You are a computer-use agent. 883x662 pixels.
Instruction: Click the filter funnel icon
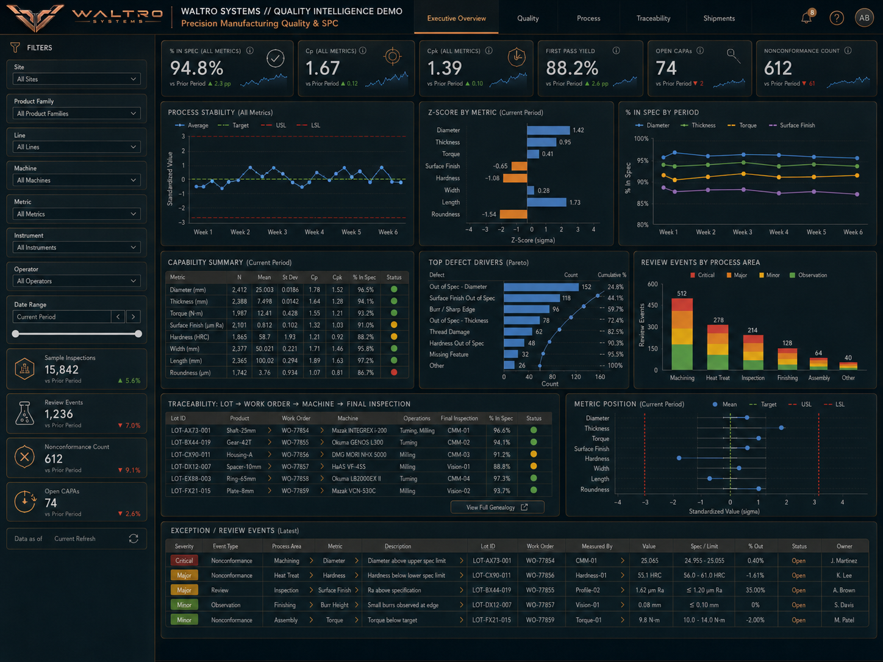click(x=15, y=48)
